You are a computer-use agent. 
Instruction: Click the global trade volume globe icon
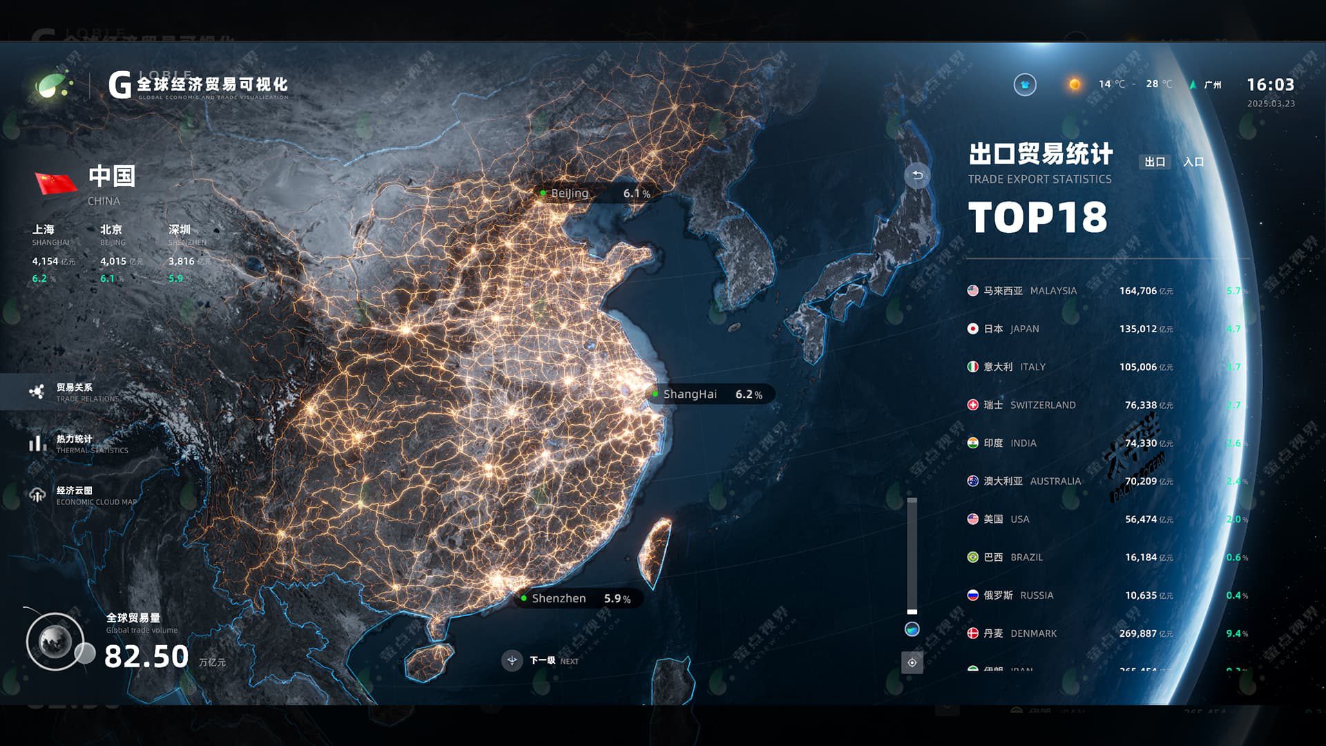coord(55,642)
